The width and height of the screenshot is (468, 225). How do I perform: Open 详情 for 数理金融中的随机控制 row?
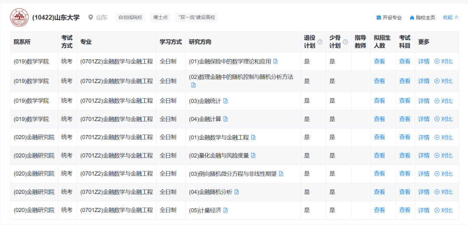point(424,81)
